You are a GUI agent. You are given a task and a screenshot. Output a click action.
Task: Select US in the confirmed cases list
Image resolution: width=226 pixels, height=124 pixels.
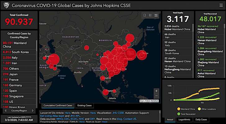pyautogui.click(x=18, y=102)
